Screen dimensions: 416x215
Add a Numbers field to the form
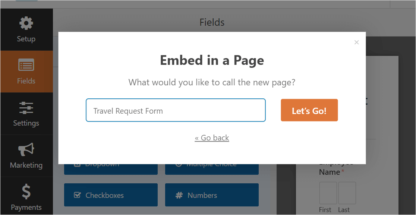[x=212, y=195]
